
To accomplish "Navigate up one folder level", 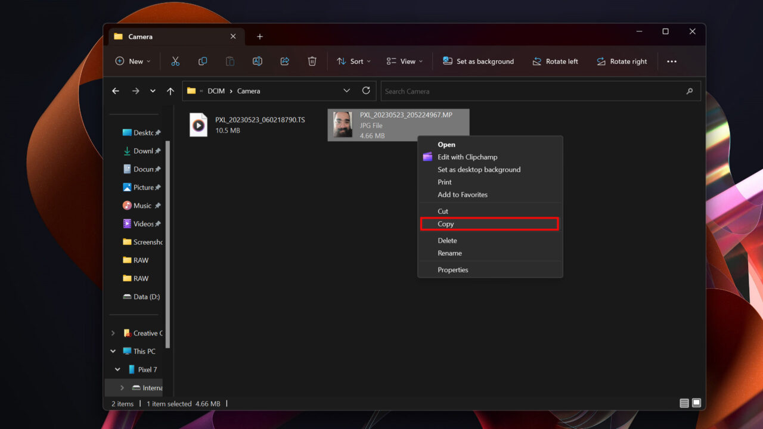I will 170,91.
